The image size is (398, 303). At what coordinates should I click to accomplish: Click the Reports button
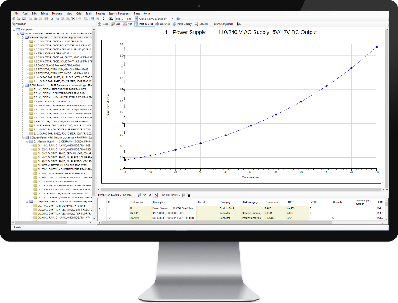coord(201,24)
